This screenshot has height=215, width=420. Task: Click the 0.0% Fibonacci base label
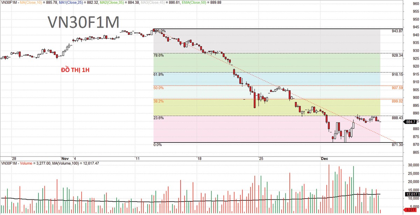pos(157,144)
